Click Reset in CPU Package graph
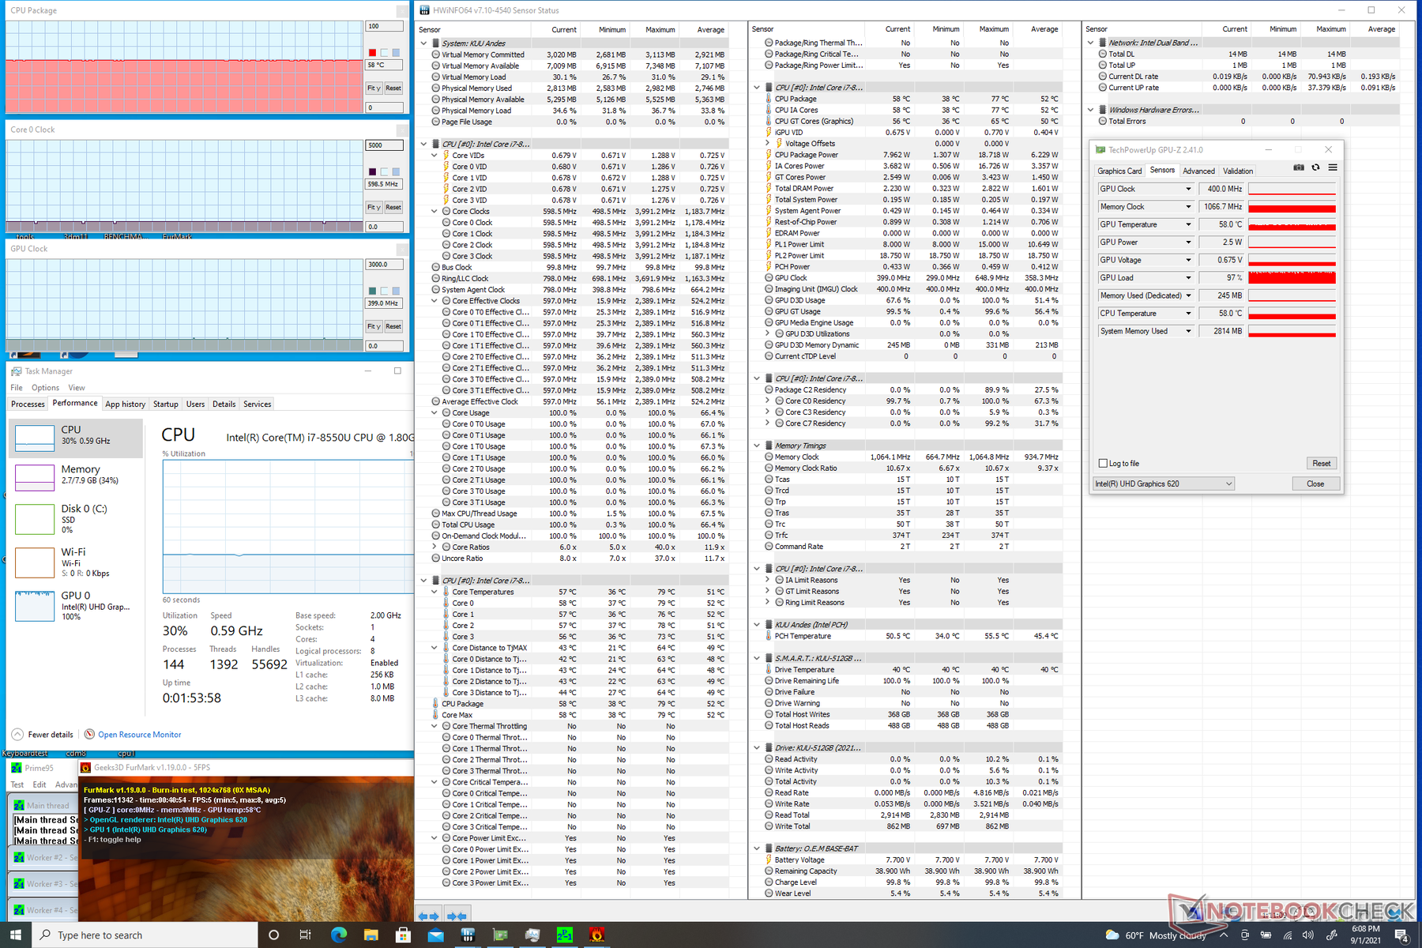Image resolution: width=1422 pixels, height=948 pixels. 393,88
